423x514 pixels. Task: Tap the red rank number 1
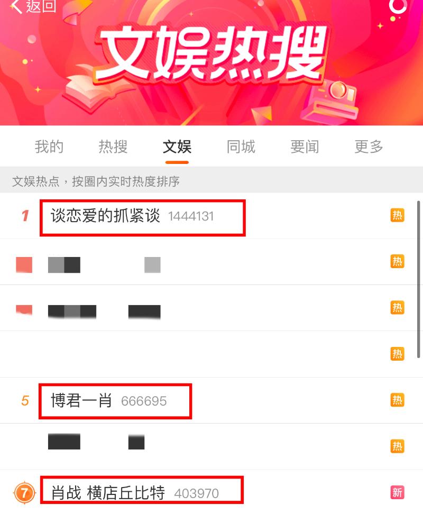point(25,216)
